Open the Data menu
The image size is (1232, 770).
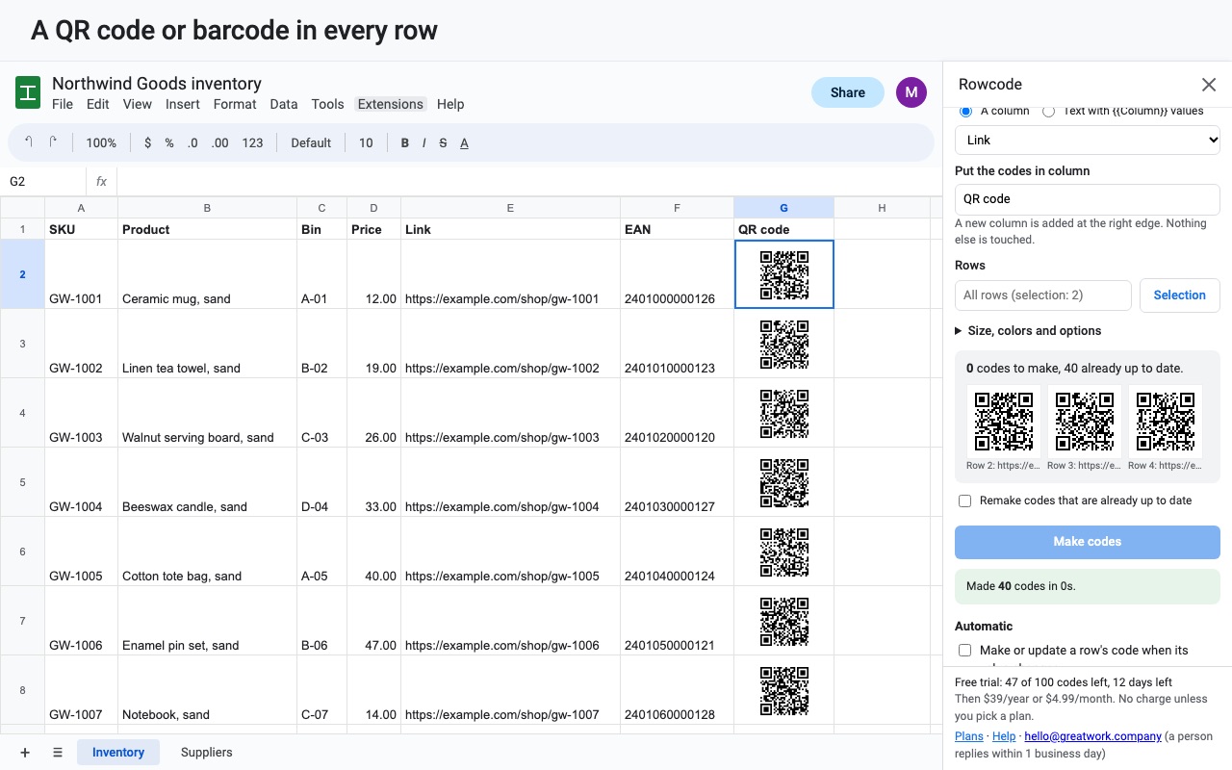tap(284, 104)
